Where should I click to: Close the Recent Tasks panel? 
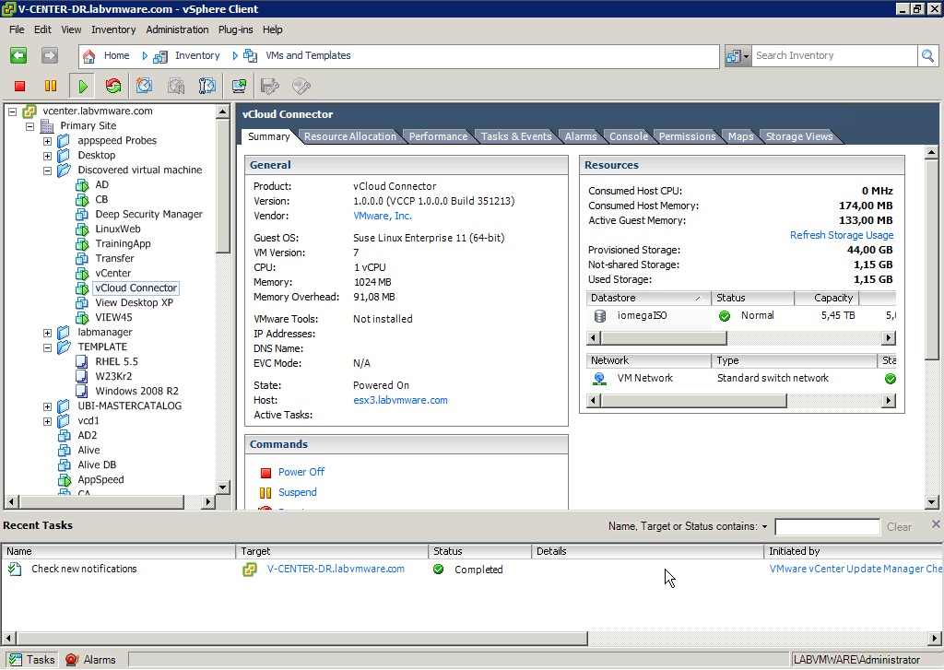(x=936, y=524)
